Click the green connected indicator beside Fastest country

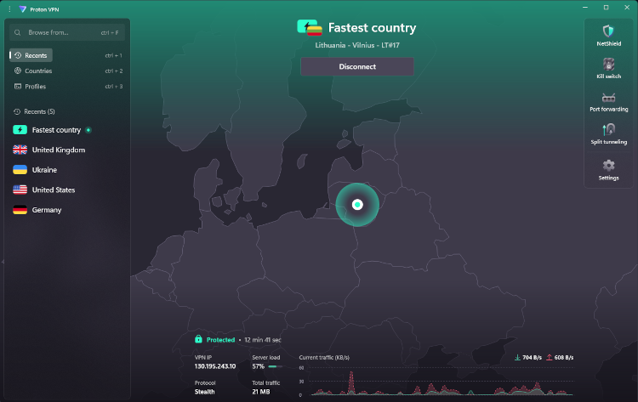88,130
